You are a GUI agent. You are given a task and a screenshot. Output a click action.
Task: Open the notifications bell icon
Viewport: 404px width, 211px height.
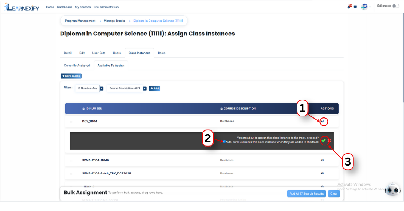click(x=349, y=7)
